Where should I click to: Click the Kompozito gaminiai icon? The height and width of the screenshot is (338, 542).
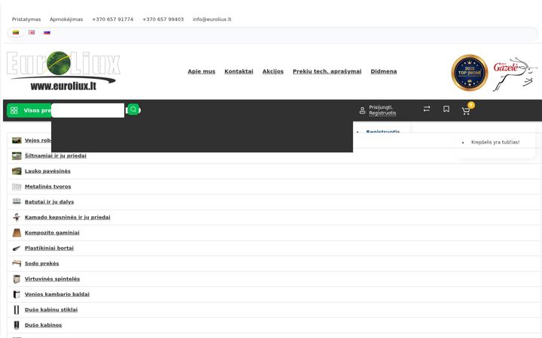pos(17,233)
